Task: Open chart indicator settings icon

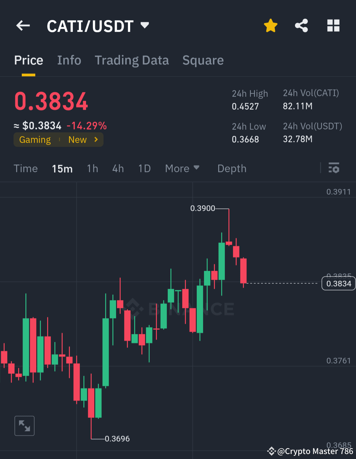Action: pyautogui.click(x=334, y=168)
